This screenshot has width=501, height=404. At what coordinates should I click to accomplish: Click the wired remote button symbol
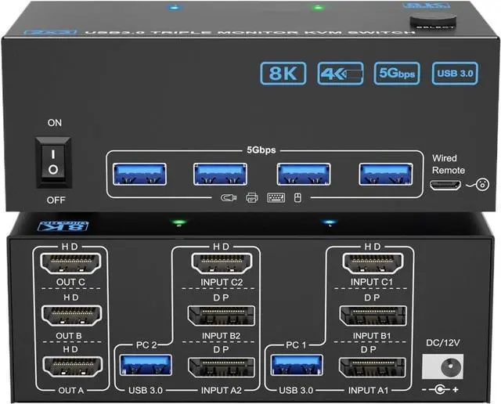click(x=482, y=185)
